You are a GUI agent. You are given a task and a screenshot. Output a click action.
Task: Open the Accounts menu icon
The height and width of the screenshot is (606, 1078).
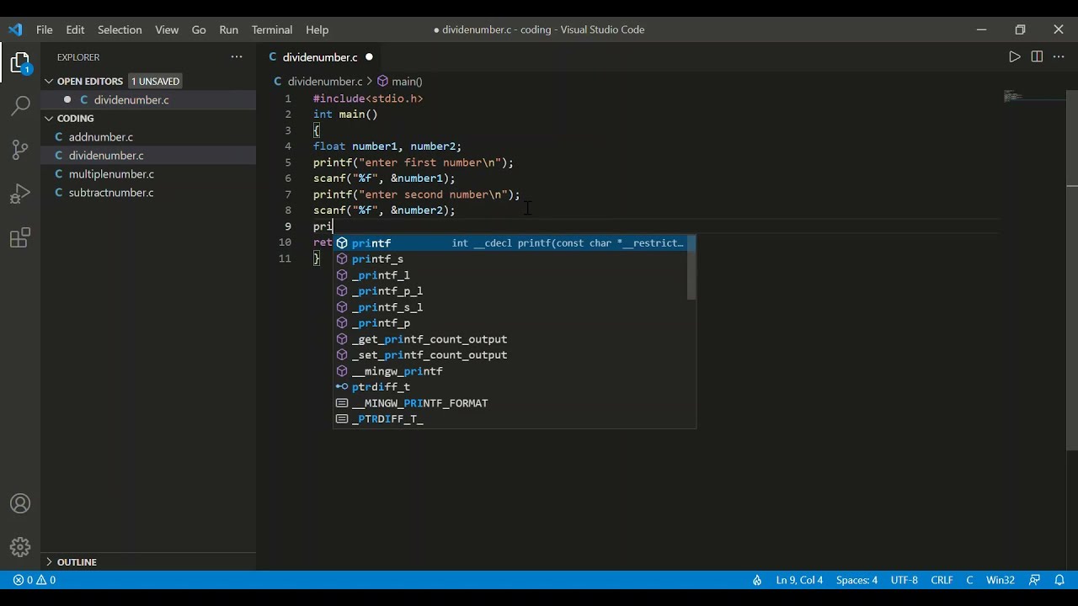tap(20, 504)
